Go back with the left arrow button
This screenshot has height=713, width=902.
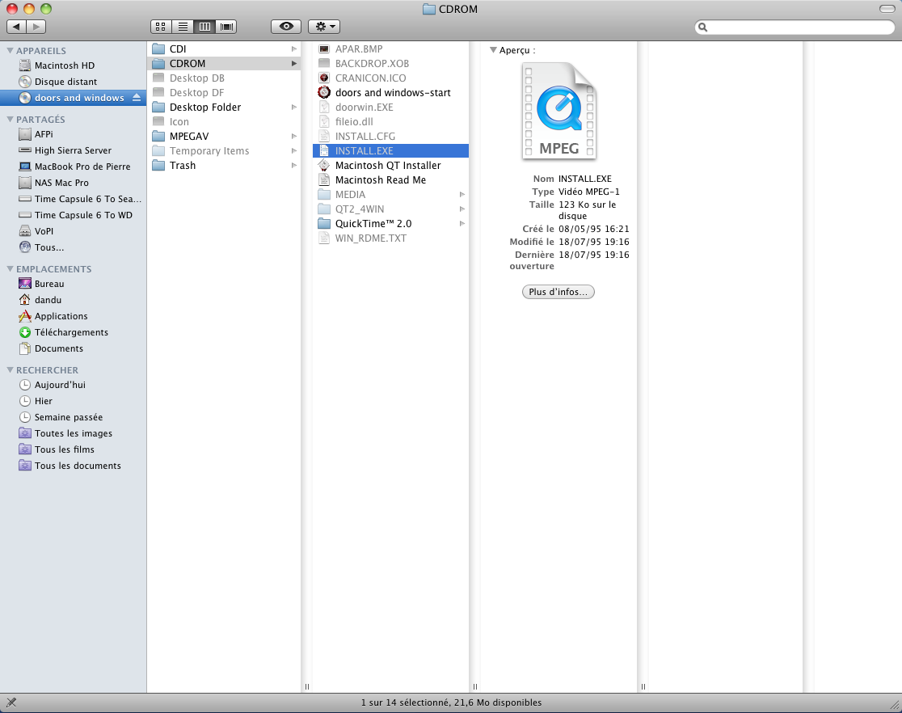tap(16, 27)
